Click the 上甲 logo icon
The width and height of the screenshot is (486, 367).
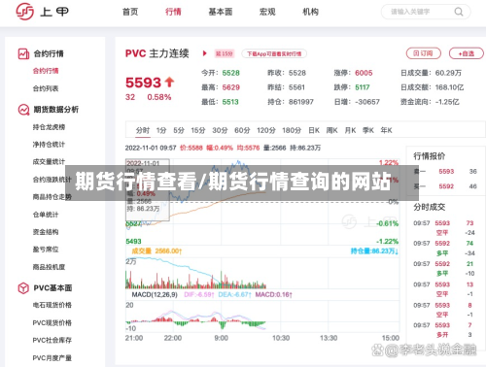24,12
